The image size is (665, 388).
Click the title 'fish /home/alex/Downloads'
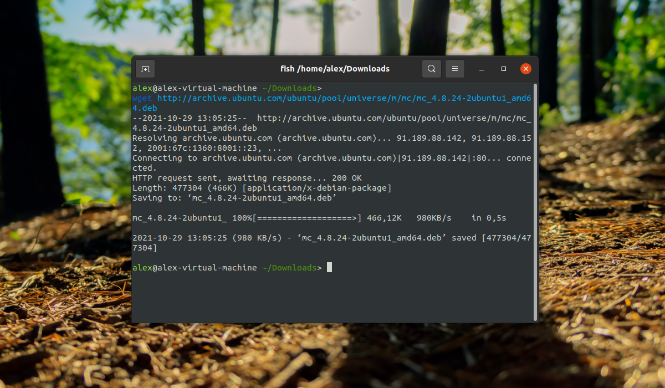[335, 69]
